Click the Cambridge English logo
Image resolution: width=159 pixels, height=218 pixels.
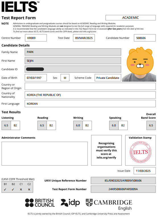point(109,205)
